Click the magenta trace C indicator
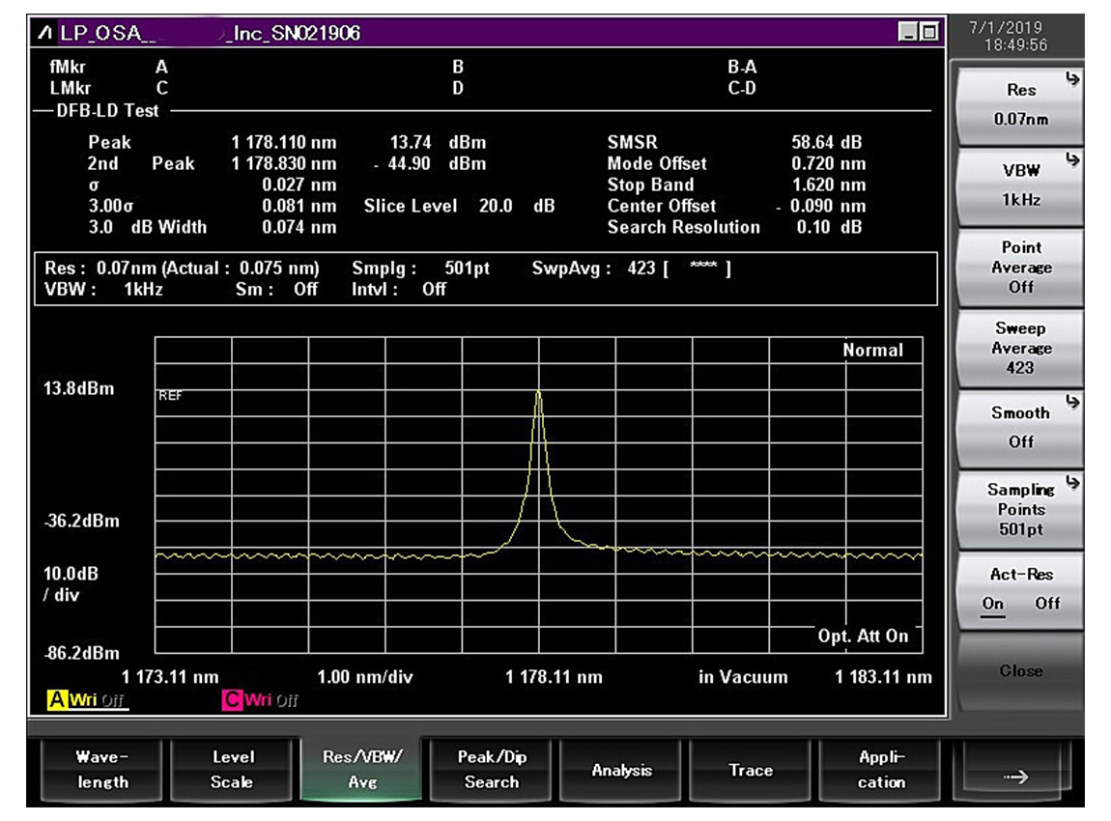The width and height of the screenshot is (1111, 821). [233, 700]
